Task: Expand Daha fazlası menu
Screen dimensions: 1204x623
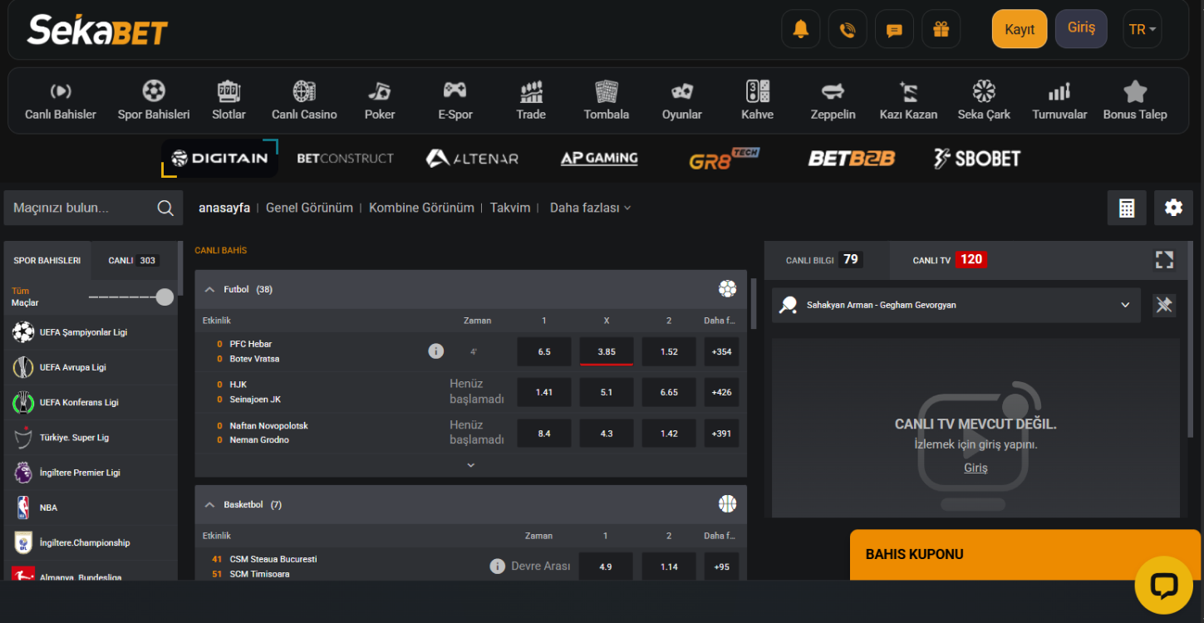Action: (x=590, y=208)
